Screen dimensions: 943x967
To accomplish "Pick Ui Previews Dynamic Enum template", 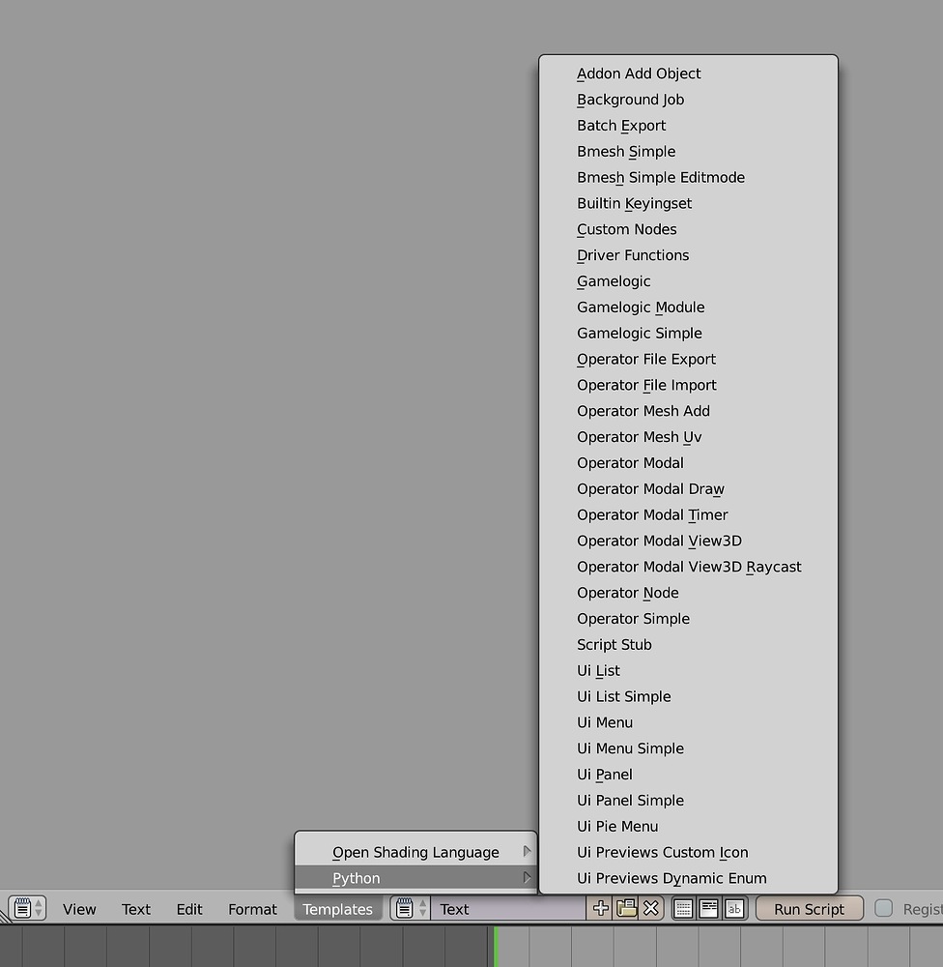I will [689, 878].
